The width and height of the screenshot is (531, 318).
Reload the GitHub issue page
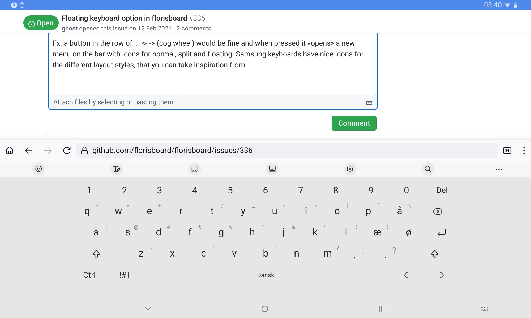[x=67, y=150]
